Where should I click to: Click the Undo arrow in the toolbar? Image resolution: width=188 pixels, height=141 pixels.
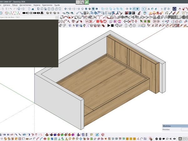coord(11,9)
